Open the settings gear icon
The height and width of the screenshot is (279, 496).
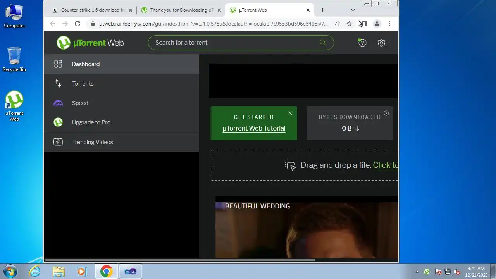tap(381, 43)
